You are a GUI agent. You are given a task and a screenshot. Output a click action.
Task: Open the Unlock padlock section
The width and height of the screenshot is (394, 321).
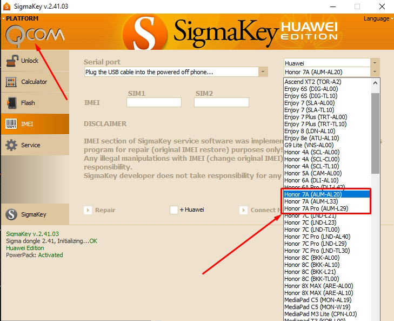click(x=35, y=61)
